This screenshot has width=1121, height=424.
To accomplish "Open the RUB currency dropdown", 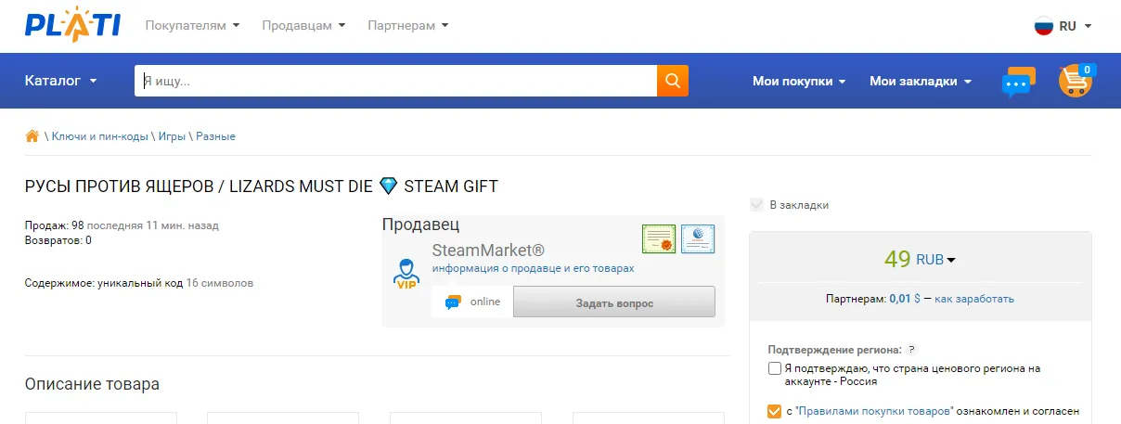I will 935,261.
